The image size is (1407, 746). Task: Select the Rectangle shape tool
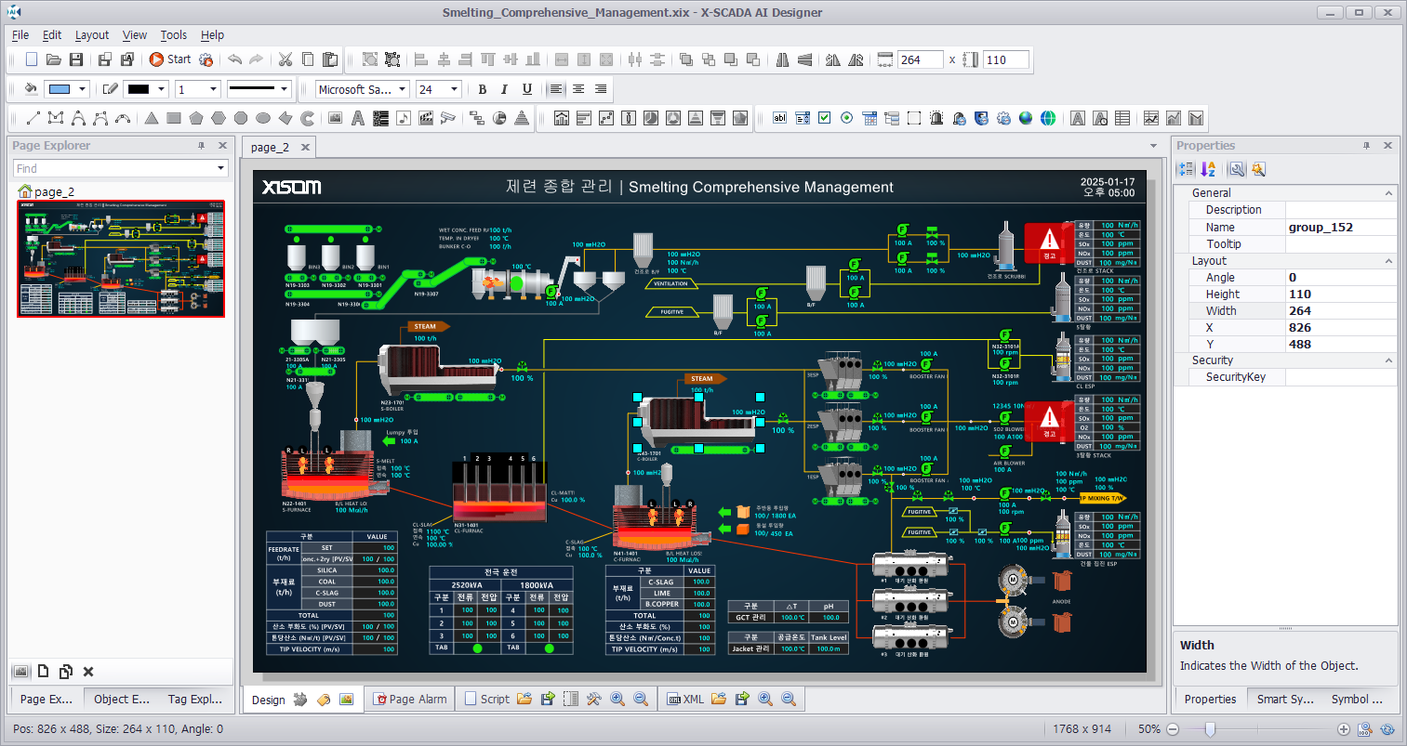click(x=174, y=118)
